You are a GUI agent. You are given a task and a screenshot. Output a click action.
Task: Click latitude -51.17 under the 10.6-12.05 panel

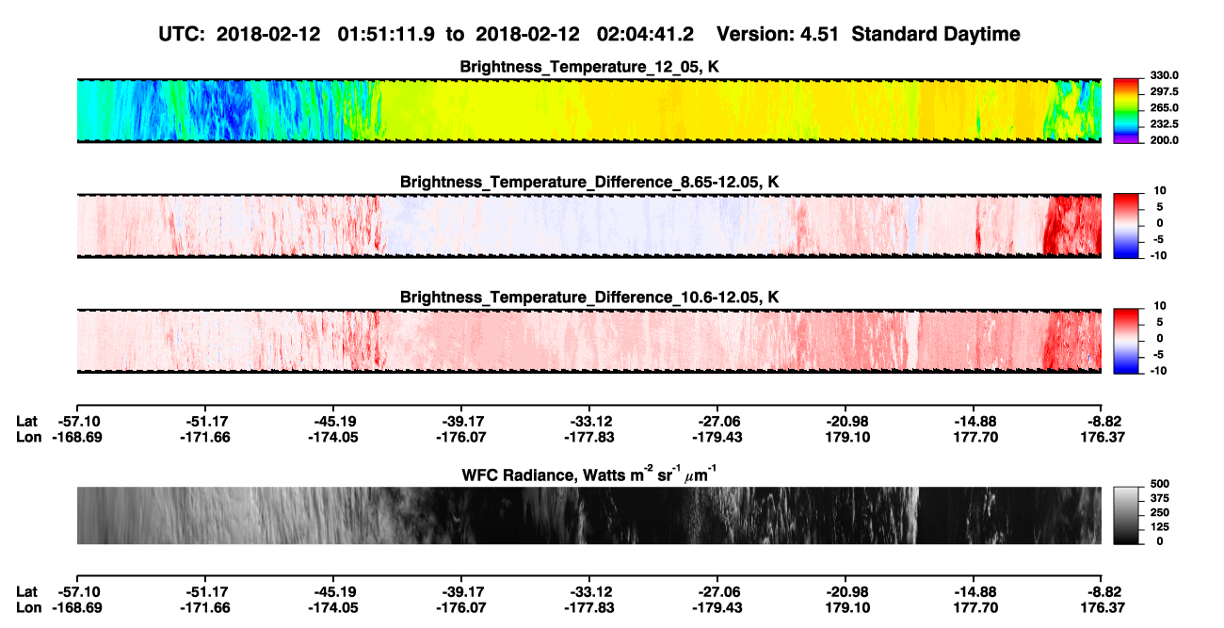[204, 421]
